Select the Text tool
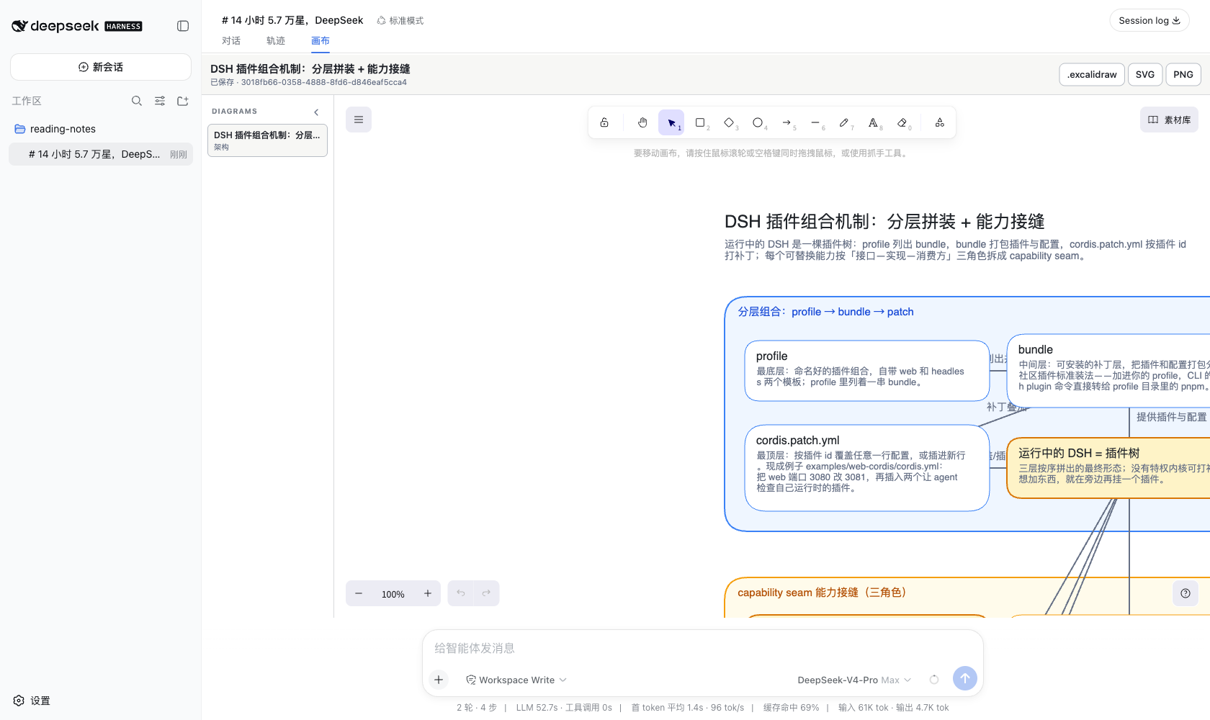Viewport: 1210px width, 720px height. pos(873,122)
